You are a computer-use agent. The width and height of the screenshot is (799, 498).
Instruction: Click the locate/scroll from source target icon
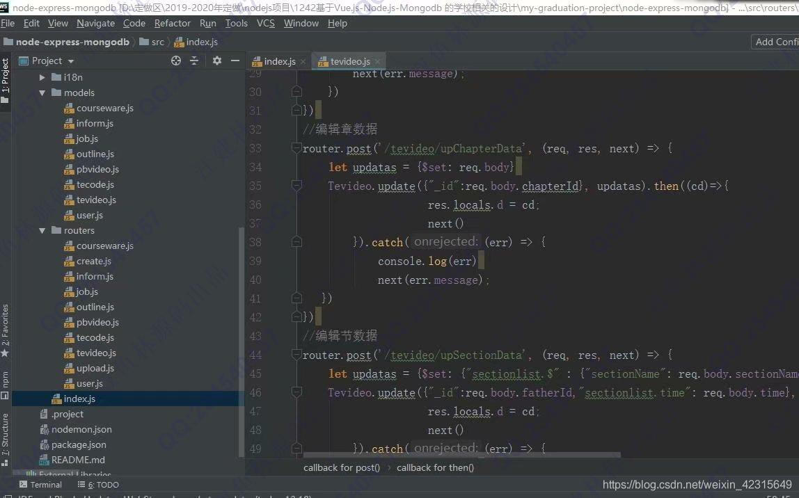176,61
